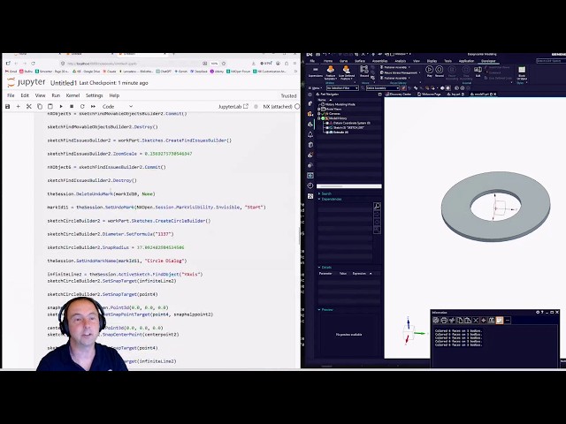566x424 pixels.
Task: Open the browser downloads icon
Action: click(x=254, y=64)
